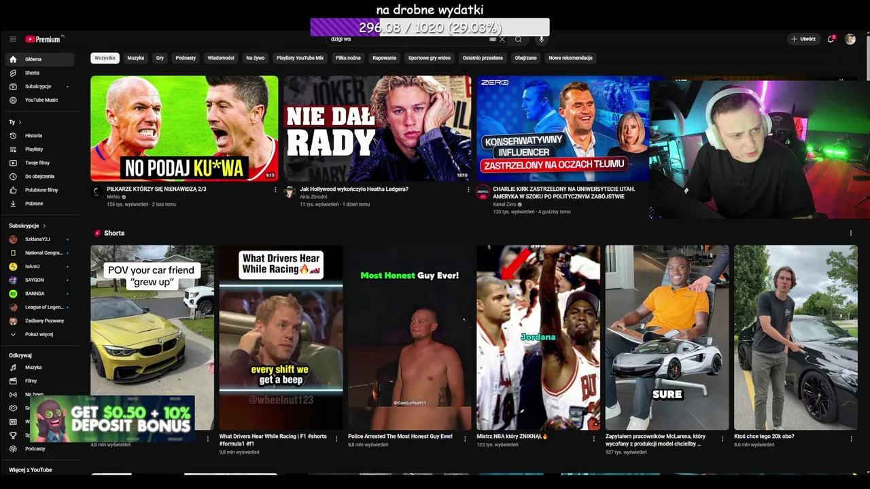Expand Pokaż więcej subscriptions
This screenshot has width=870, height=489.
coord(39,334)
